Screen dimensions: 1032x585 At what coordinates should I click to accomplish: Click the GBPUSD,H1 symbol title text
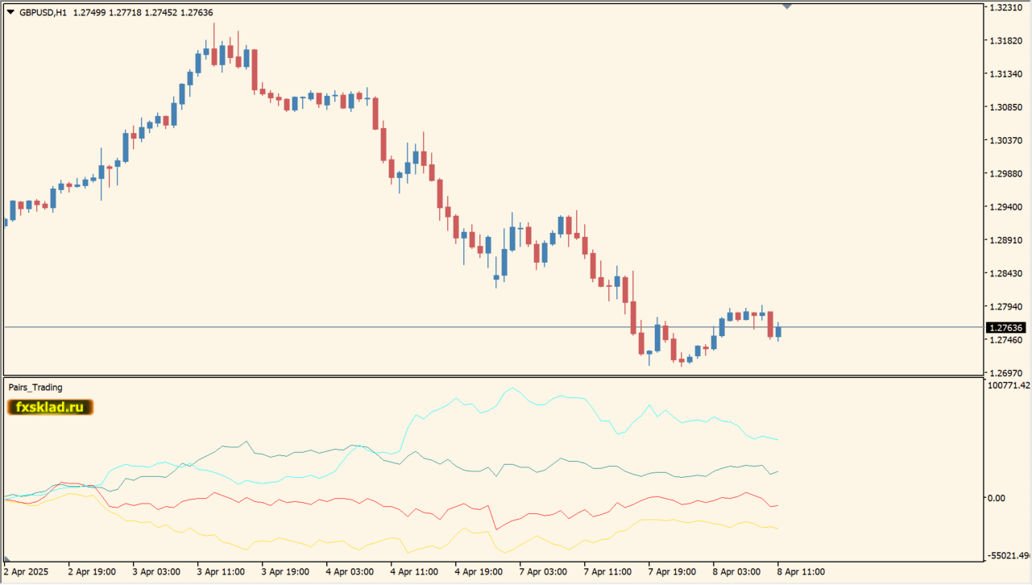(x=44, y=12)
